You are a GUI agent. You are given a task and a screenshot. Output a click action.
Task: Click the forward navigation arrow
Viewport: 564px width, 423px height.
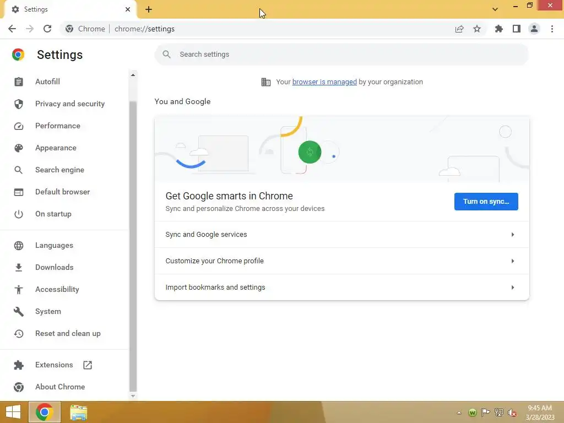click(30, 29)
